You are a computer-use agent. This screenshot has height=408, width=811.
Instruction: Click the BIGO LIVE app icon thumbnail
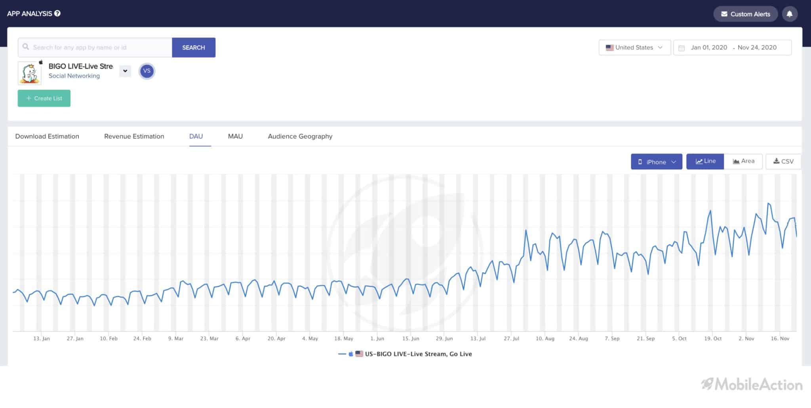pyautogui.click(x=30, y=73)
